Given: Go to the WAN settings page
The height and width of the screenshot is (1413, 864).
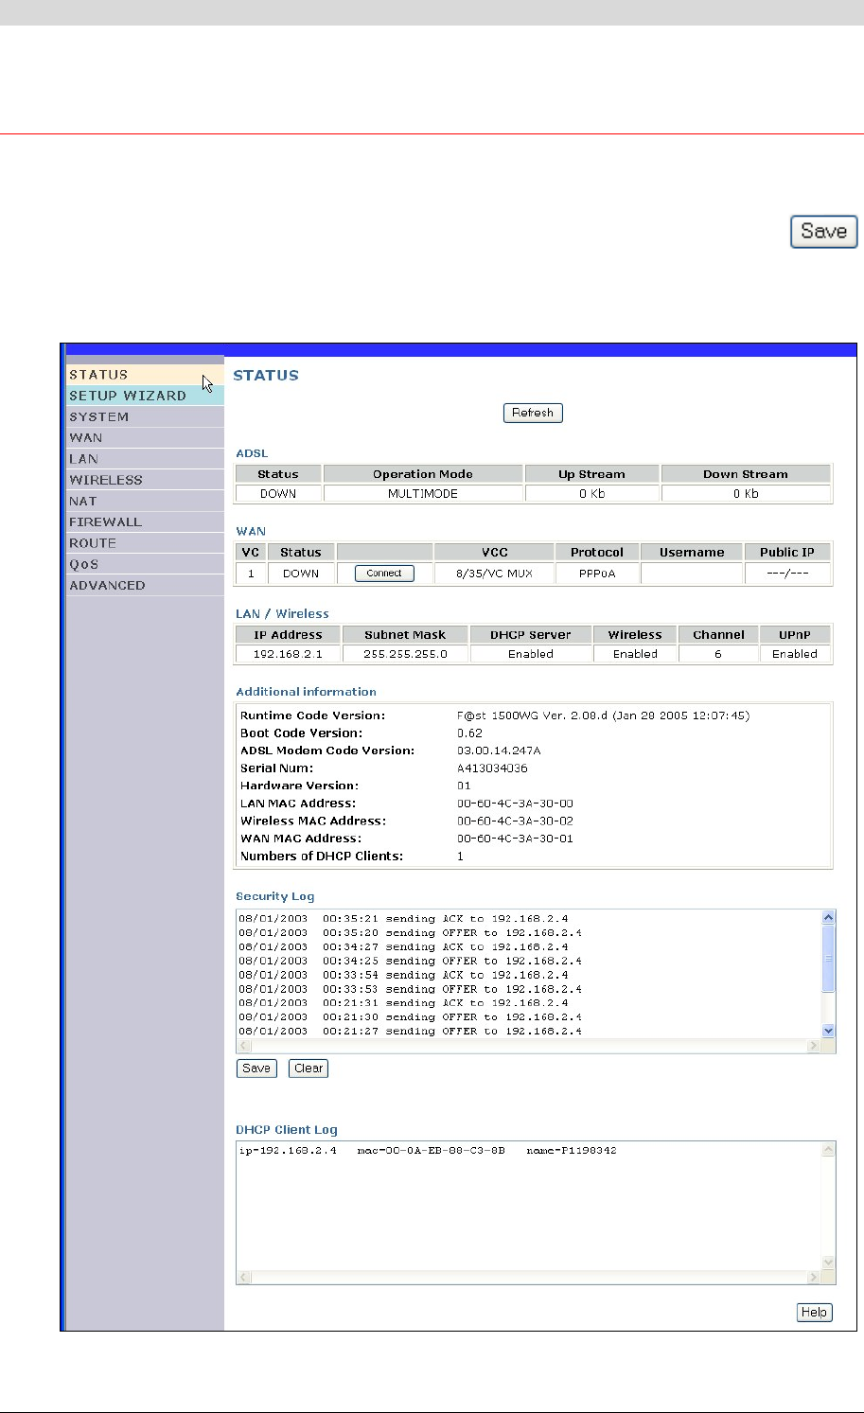Looking at the screenshot, I should tap(145, 438).
